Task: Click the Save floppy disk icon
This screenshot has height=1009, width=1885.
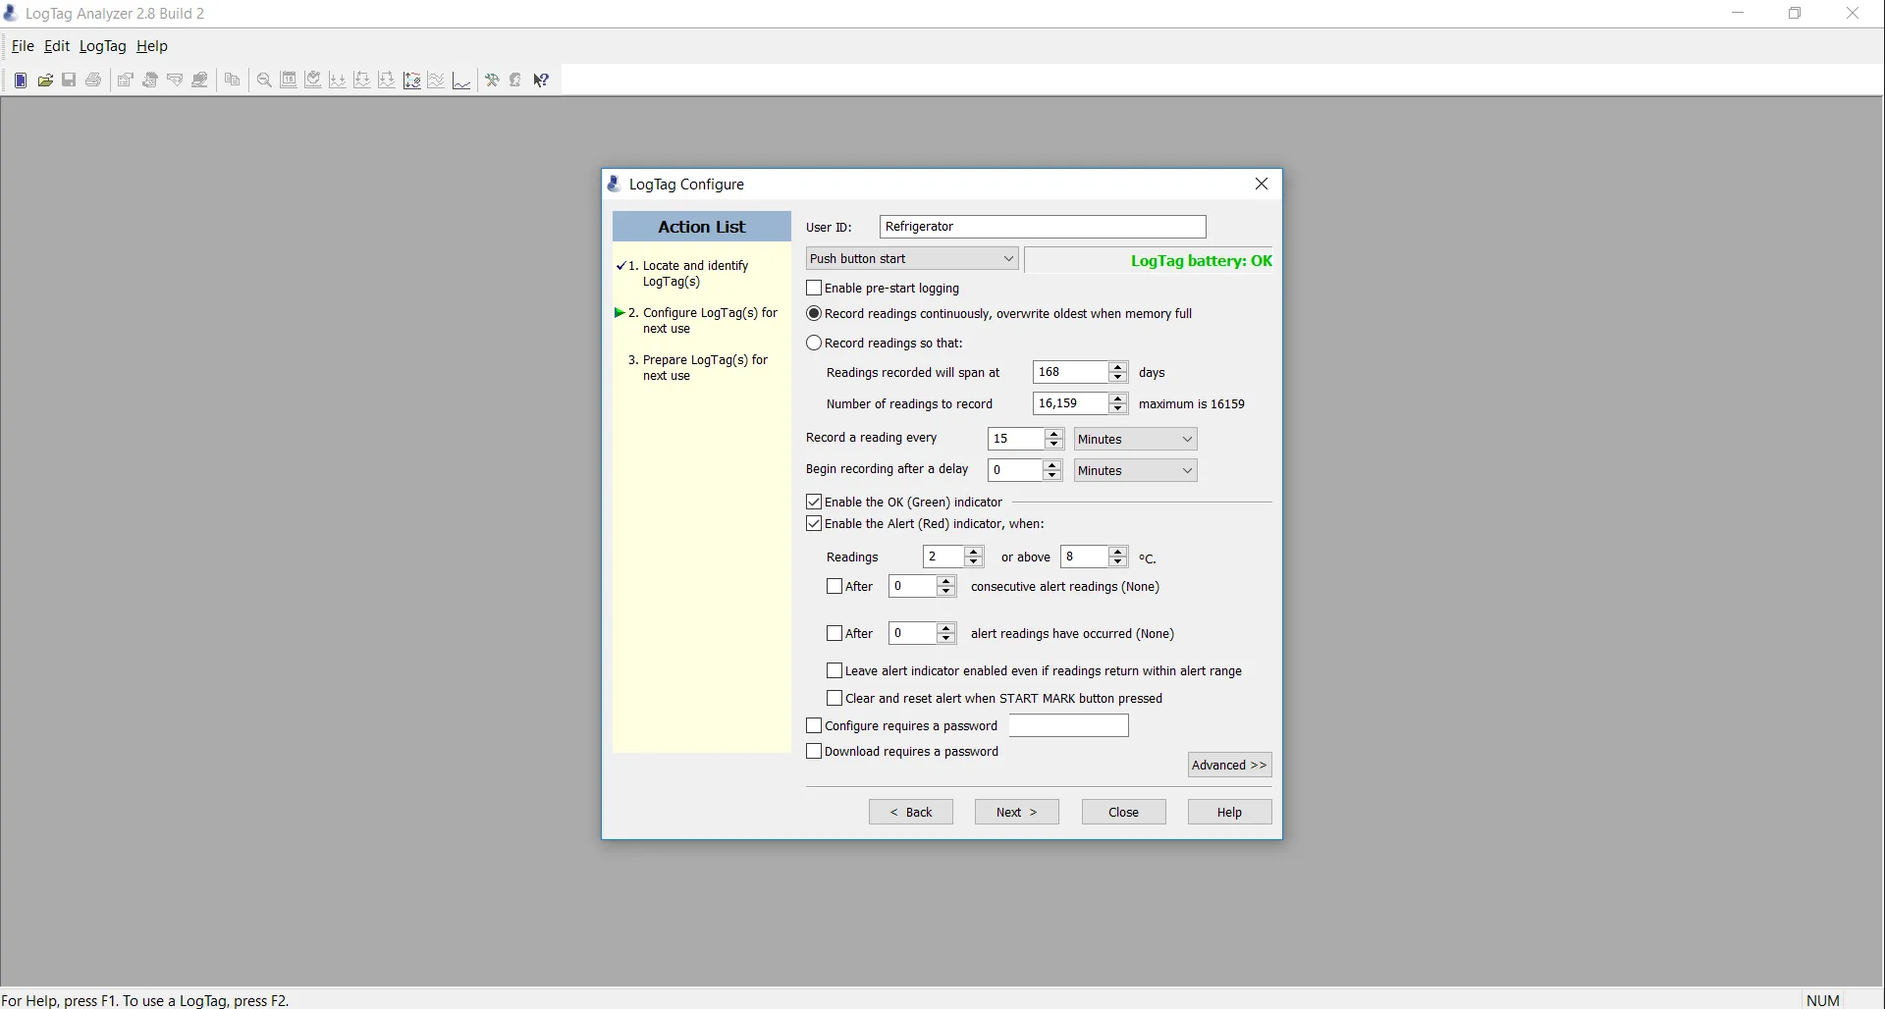Action: click(69, 80)
